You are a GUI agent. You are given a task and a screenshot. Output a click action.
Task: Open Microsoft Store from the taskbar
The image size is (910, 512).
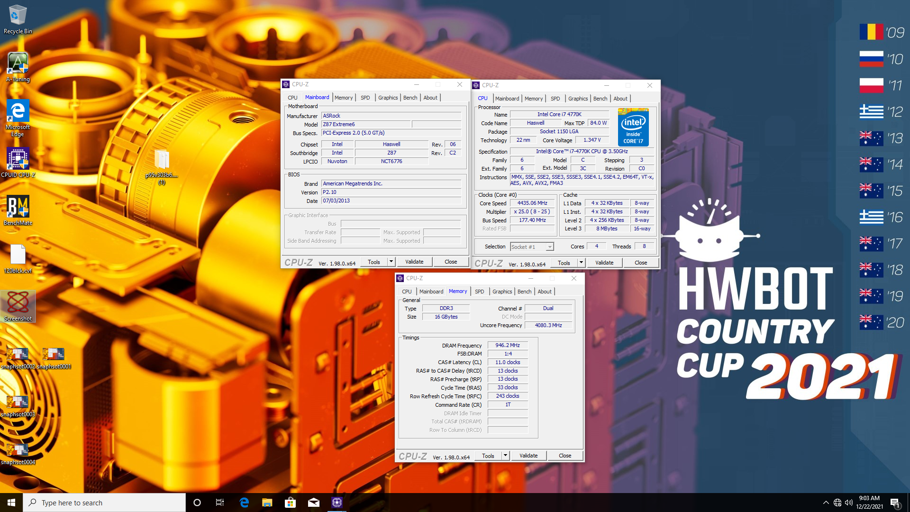pyautogui.click(x=291, y=503)
